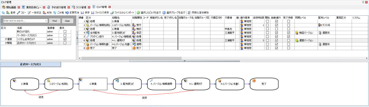Open the search text dropdown arrow
Viewport: 369px width, 107px height.
point(46,21)
